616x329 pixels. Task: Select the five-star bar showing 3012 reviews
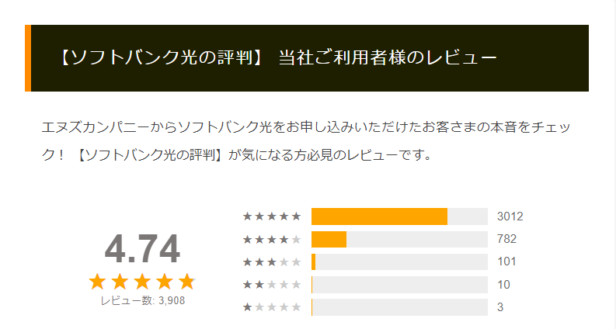pyautogui.click(x=399, y=216)
